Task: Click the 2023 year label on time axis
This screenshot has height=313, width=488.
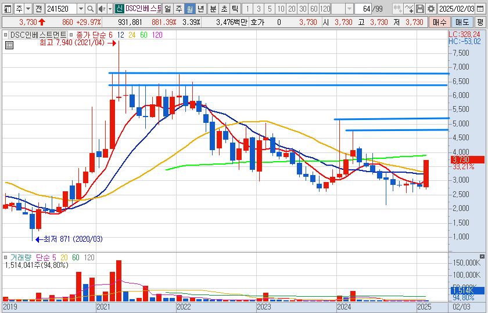Action: pyautogui.click(x=264, y=307)
